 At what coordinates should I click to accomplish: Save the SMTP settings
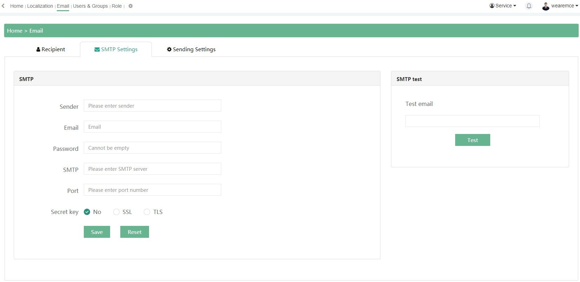pyautogui.click(x=97, y=232)
